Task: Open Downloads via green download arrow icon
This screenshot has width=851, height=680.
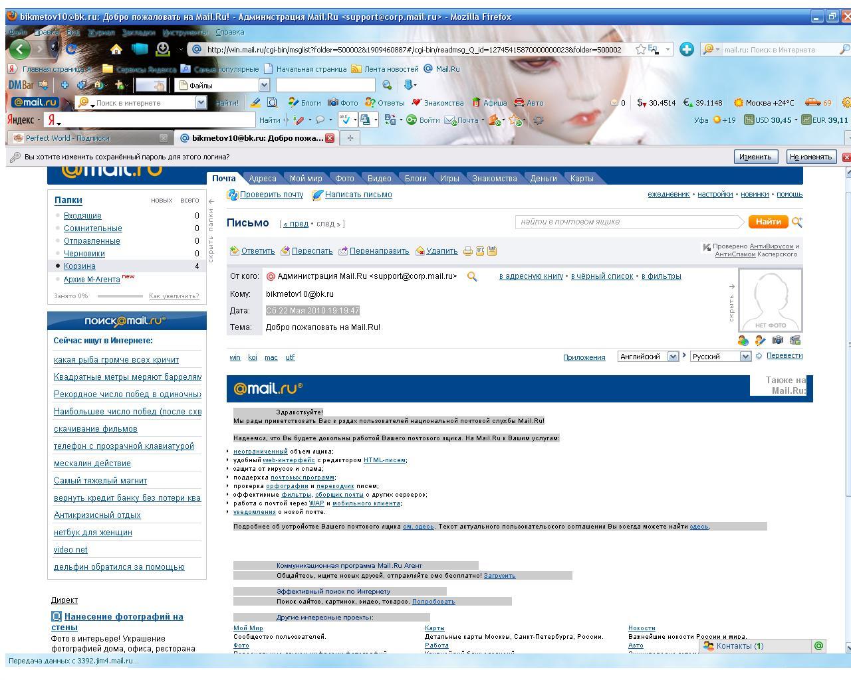Action: click(x=163, y=49)
